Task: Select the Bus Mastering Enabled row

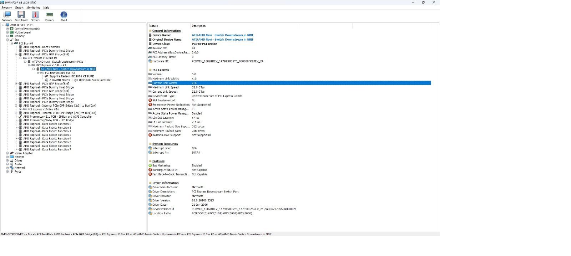Action: 289,165
